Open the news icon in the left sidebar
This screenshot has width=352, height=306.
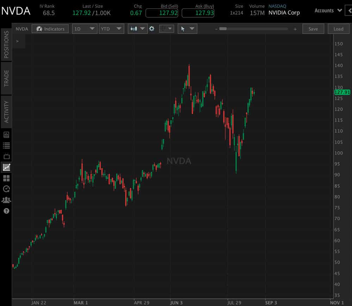point(6,134)
